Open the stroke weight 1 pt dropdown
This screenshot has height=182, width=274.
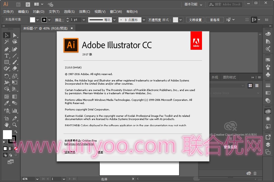click(x=84, y=20)
